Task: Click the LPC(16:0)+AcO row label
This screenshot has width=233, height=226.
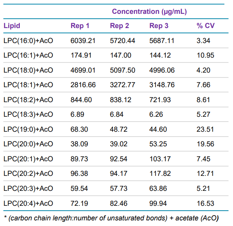Action: click(x=28, y=40)
